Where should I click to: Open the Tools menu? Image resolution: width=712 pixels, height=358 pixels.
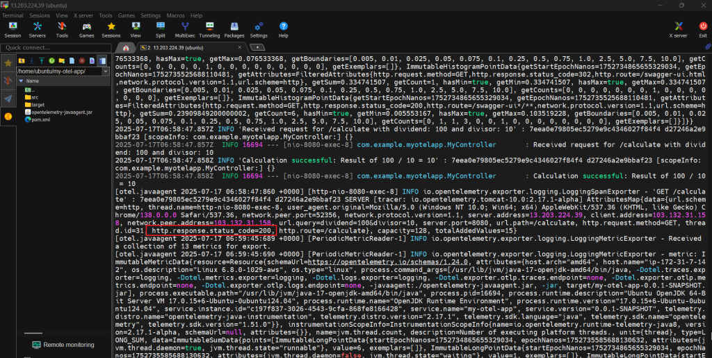point(106,15)
